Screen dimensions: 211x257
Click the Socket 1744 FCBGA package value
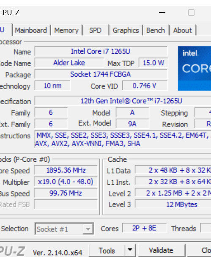click(x=101, y=75)
